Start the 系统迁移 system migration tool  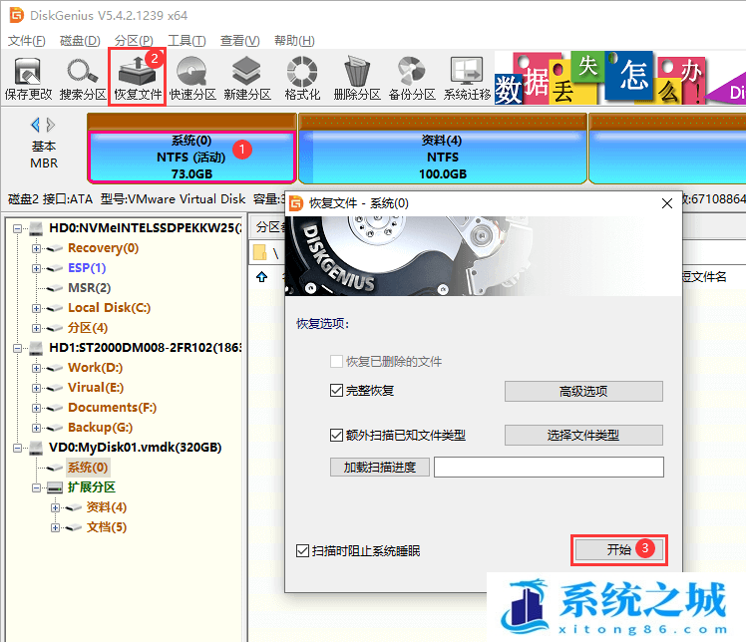(x=467, y=78)
